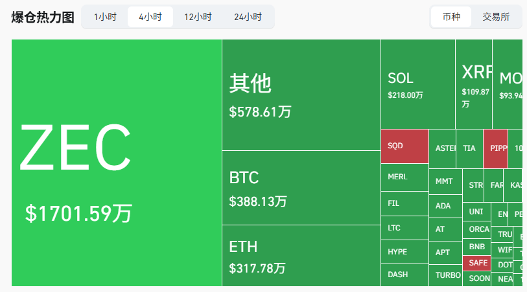Image resolution: width=527 pixels, height=292 pixels.
Task: Select the DASH heatmap tile
Action: coord(404,275)
